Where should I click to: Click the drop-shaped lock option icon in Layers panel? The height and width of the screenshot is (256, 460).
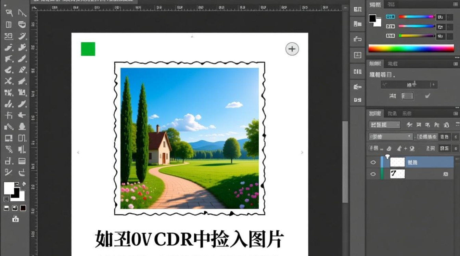389,148
